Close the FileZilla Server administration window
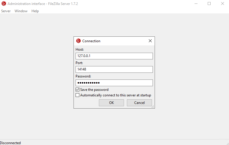 (222, 4)
